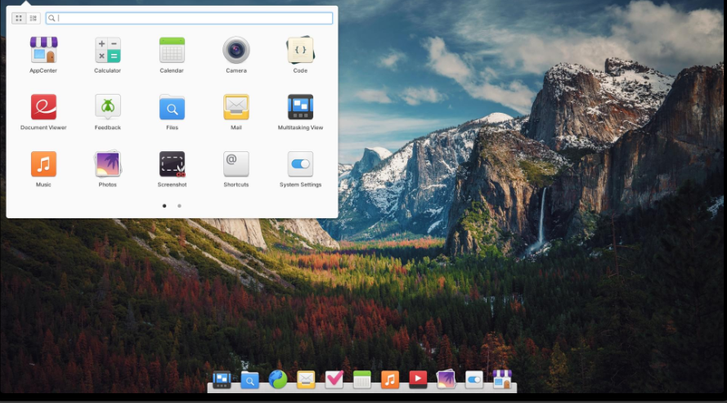Open Document Viewer

(43, 108)
